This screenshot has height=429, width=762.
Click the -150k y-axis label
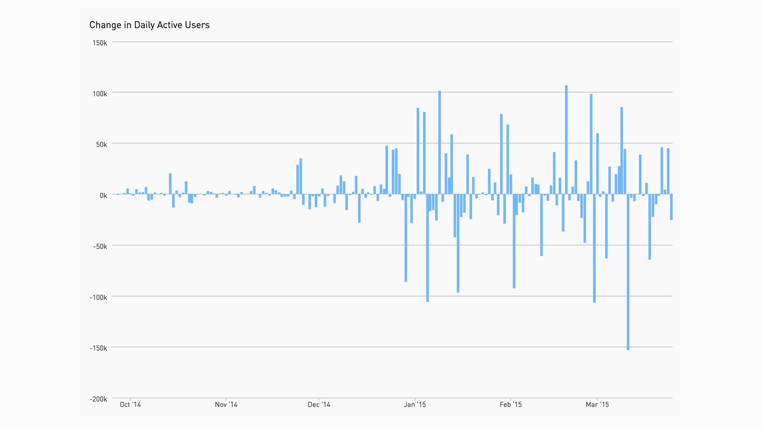(98, 348)
